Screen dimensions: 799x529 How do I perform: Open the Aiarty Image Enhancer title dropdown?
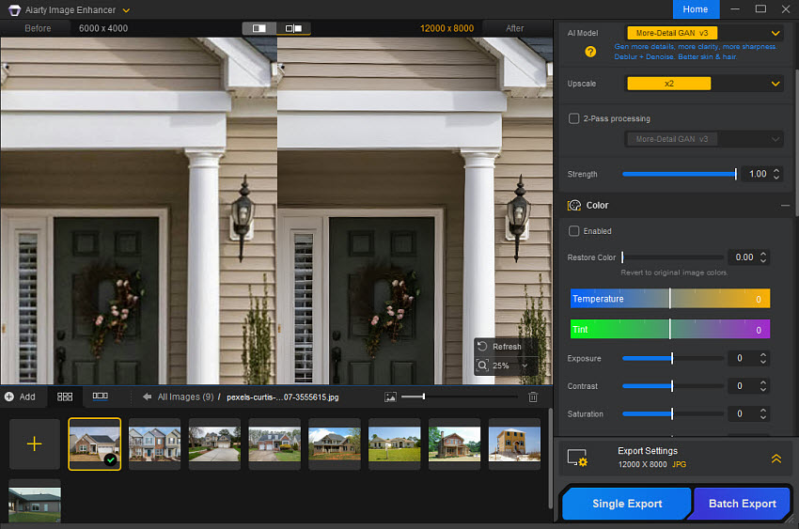click(126, 10)
